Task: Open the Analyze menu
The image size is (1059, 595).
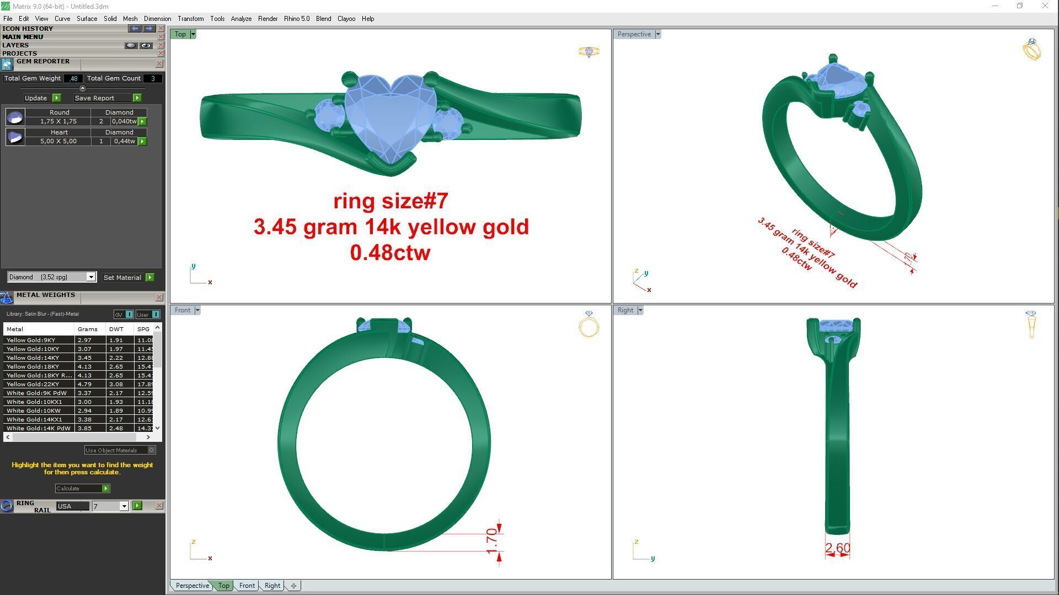Action: point(241,19)
